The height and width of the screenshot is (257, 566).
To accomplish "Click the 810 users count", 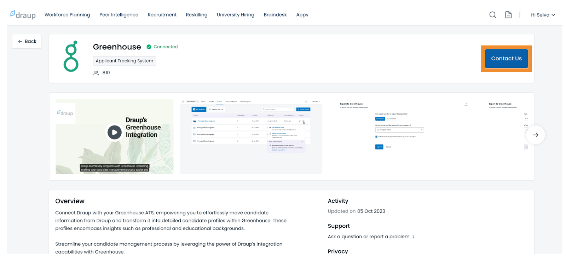I will click(x=106, y=73).
